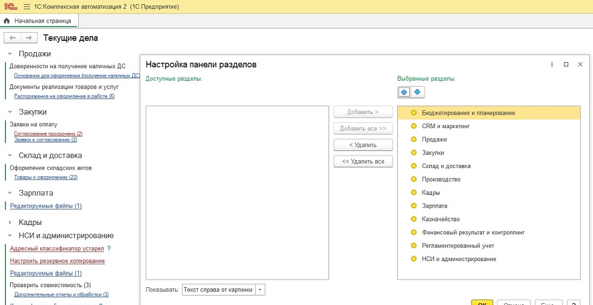
Task: Expand the Кадры section
Action: (x=10, y=223)
